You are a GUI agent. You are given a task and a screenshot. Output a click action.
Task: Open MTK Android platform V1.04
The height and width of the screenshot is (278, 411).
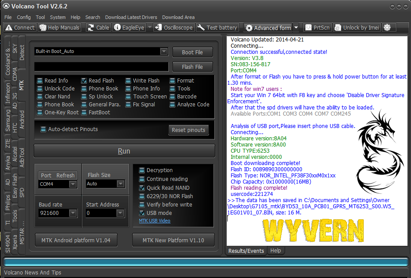click(x=76, y=240)
